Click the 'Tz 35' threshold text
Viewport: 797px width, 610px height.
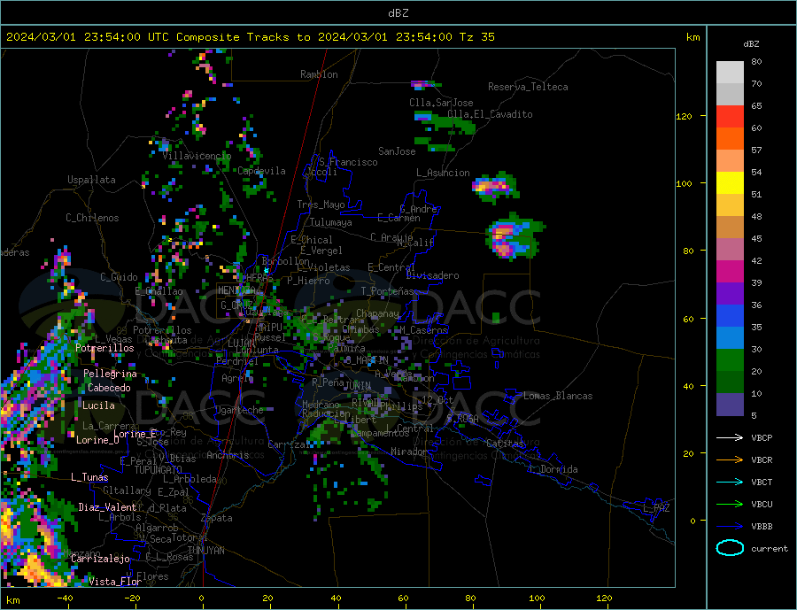(x=476, y=37)
